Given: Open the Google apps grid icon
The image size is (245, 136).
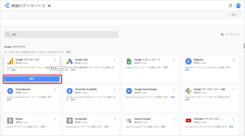Looking at the screenshot, I should (231, 6).
